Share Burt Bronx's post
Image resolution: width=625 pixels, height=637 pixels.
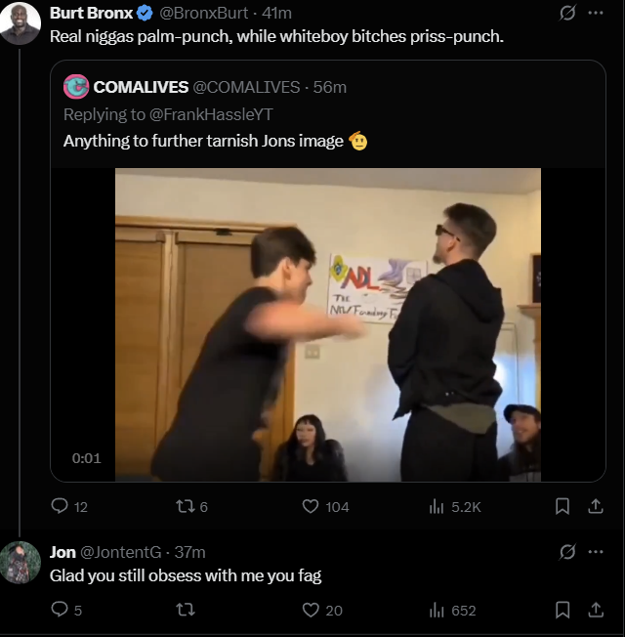595,506
